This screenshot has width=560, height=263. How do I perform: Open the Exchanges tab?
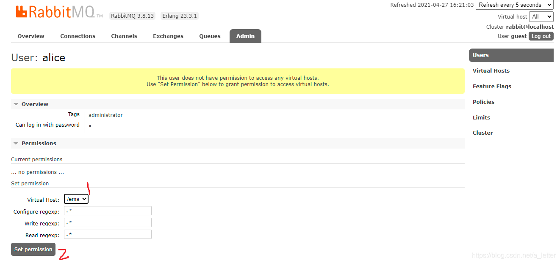[168, 36]
